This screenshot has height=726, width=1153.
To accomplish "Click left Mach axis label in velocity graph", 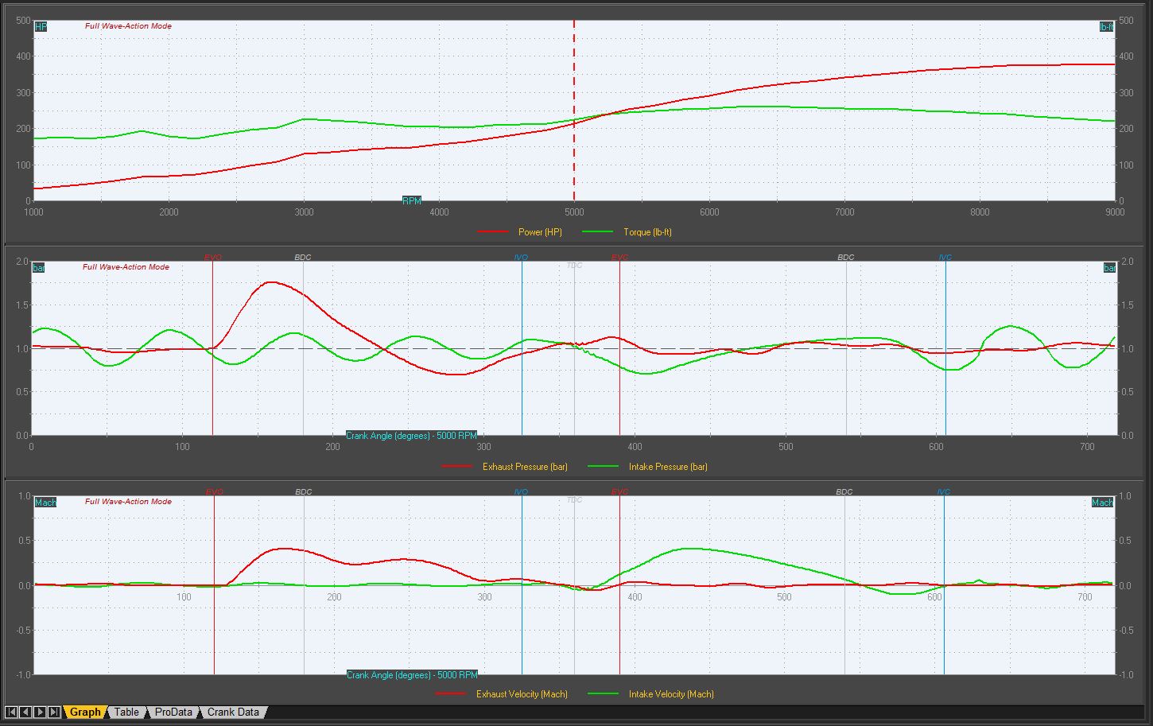I will [45, 503].
